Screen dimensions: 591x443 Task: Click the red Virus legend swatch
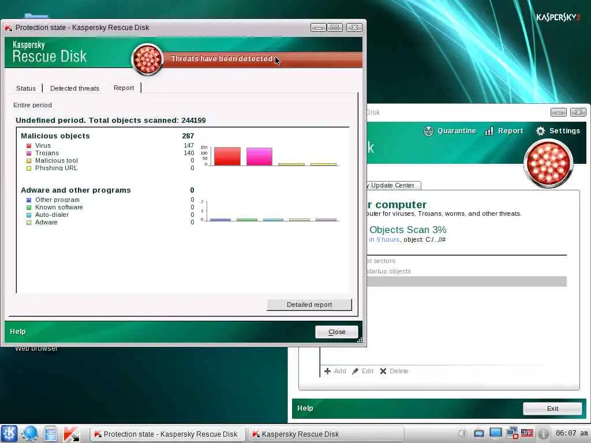pyautogui.click(x=29, y=146)
